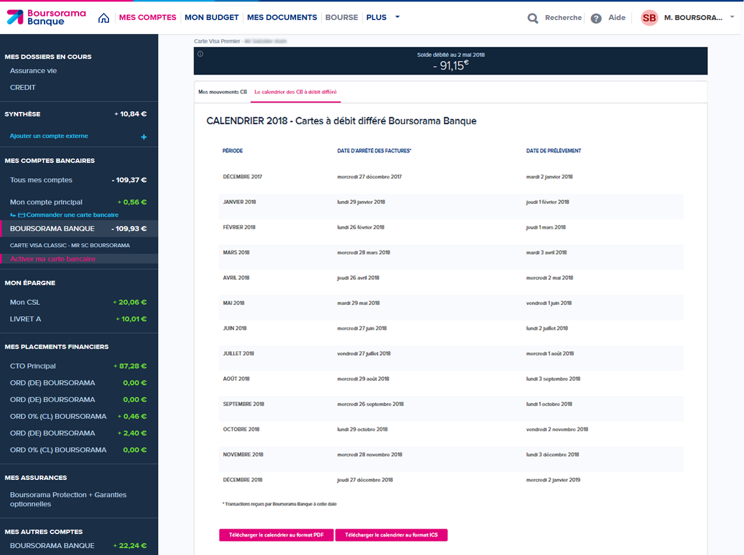Download the calendar in ICS format

point(391,535)
